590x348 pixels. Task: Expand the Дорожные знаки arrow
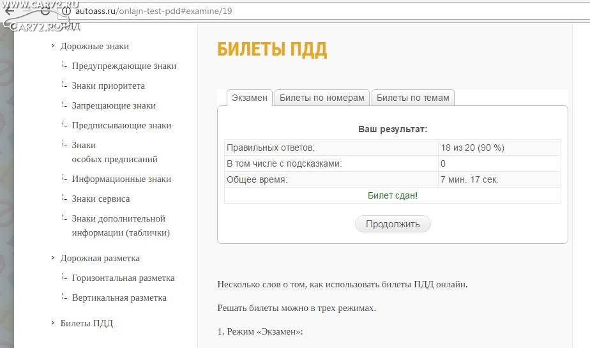pos(52,45)
